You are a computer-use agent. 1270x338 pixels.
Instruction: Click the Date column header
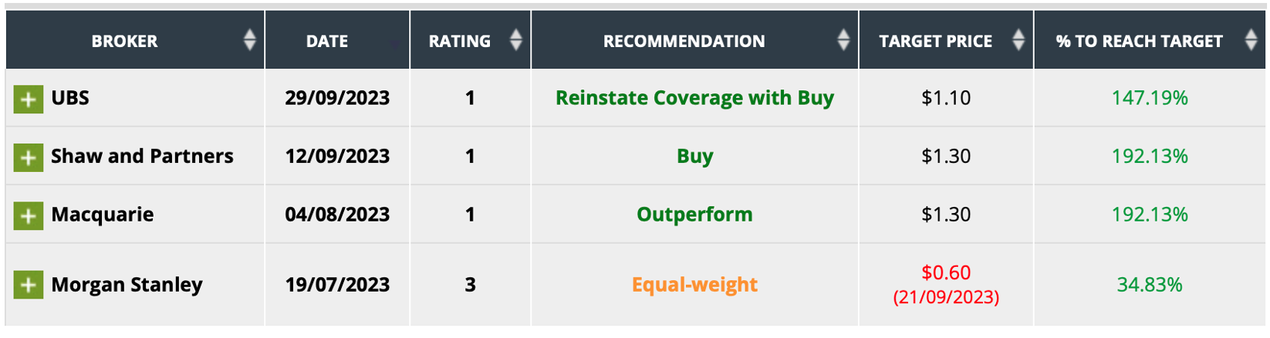coord(326,41)
